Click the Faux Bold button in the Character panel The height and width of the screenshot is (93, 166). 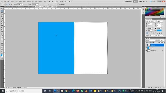point(147,33)
